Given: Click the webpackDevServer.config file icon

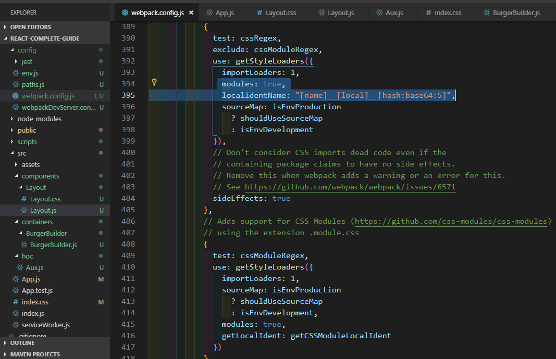Looking at the screenshot, I should click(x=16, y=107).
